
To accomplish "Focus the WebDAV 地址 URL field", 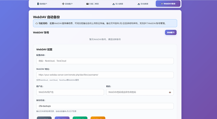I will 105,75.
